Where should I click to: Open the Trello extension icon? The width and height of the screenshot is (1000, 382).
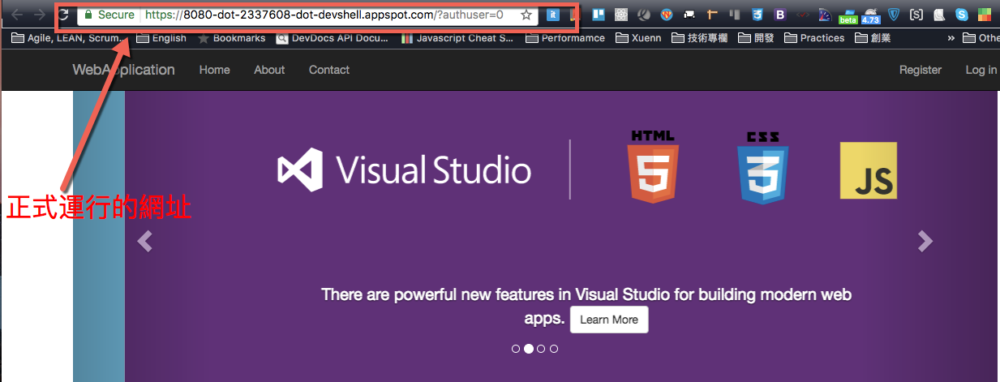point(598,15)
